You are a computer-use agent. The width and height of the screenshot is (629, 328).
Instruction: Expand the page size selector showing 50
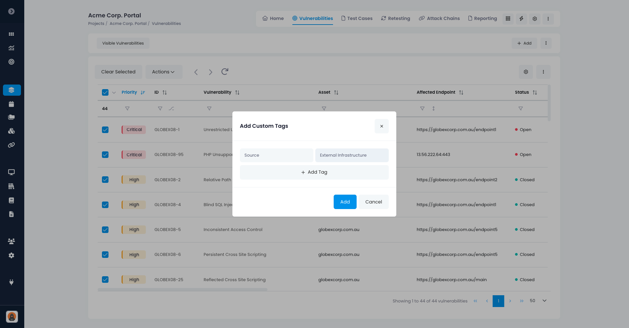click(538, 300)
